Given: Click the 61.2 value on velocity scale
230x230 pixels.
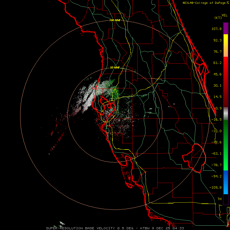Looking at the screenshot, I should click(217, 63).
